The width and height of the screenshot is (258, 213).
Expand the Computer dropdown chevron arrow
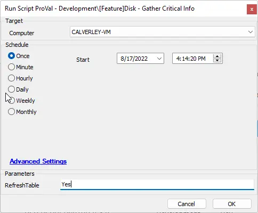click(x=251, y=32)
